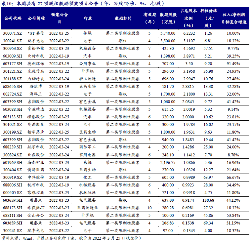Select the 北特科技 company cell
Viewport: 251px width, 242px height.
35,56
